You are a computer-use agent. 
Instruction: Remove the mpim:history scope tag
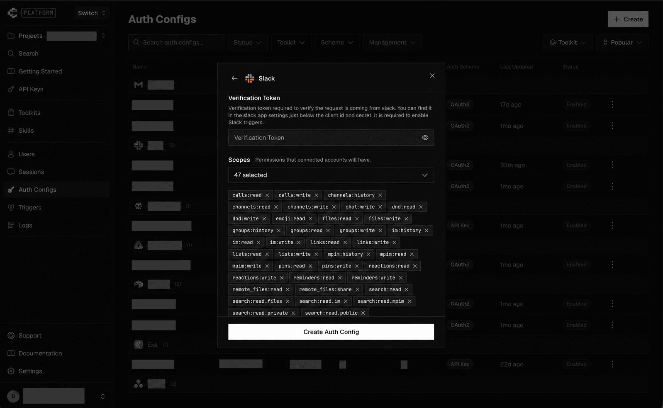pyautogui.click(x=368, y=254)
